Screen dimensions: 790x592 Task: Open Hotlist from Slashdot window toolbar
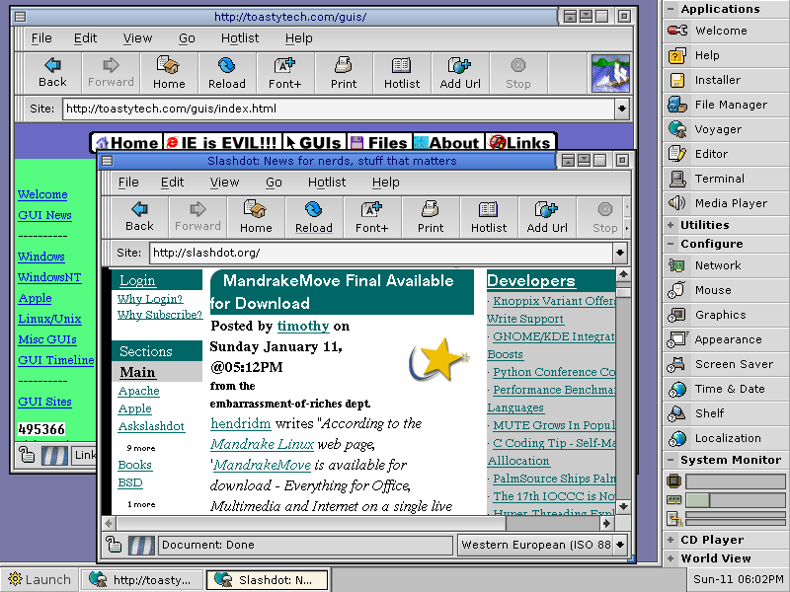pos(489,217)
